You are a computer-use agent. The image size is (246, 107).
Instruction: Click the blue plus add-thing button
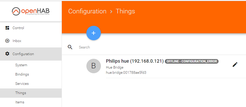click(93, 33)
